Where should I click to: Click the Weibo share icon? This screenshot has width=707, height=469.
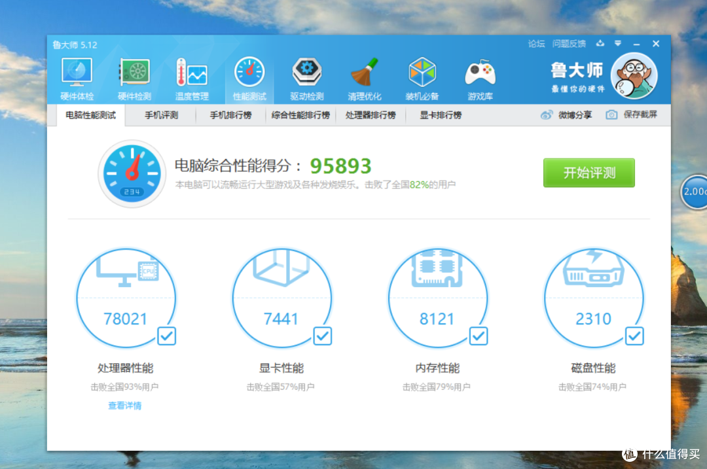click(x=547, y=115)
